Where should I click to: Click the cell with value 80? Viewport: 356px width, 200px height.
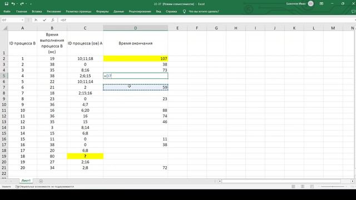52,156
